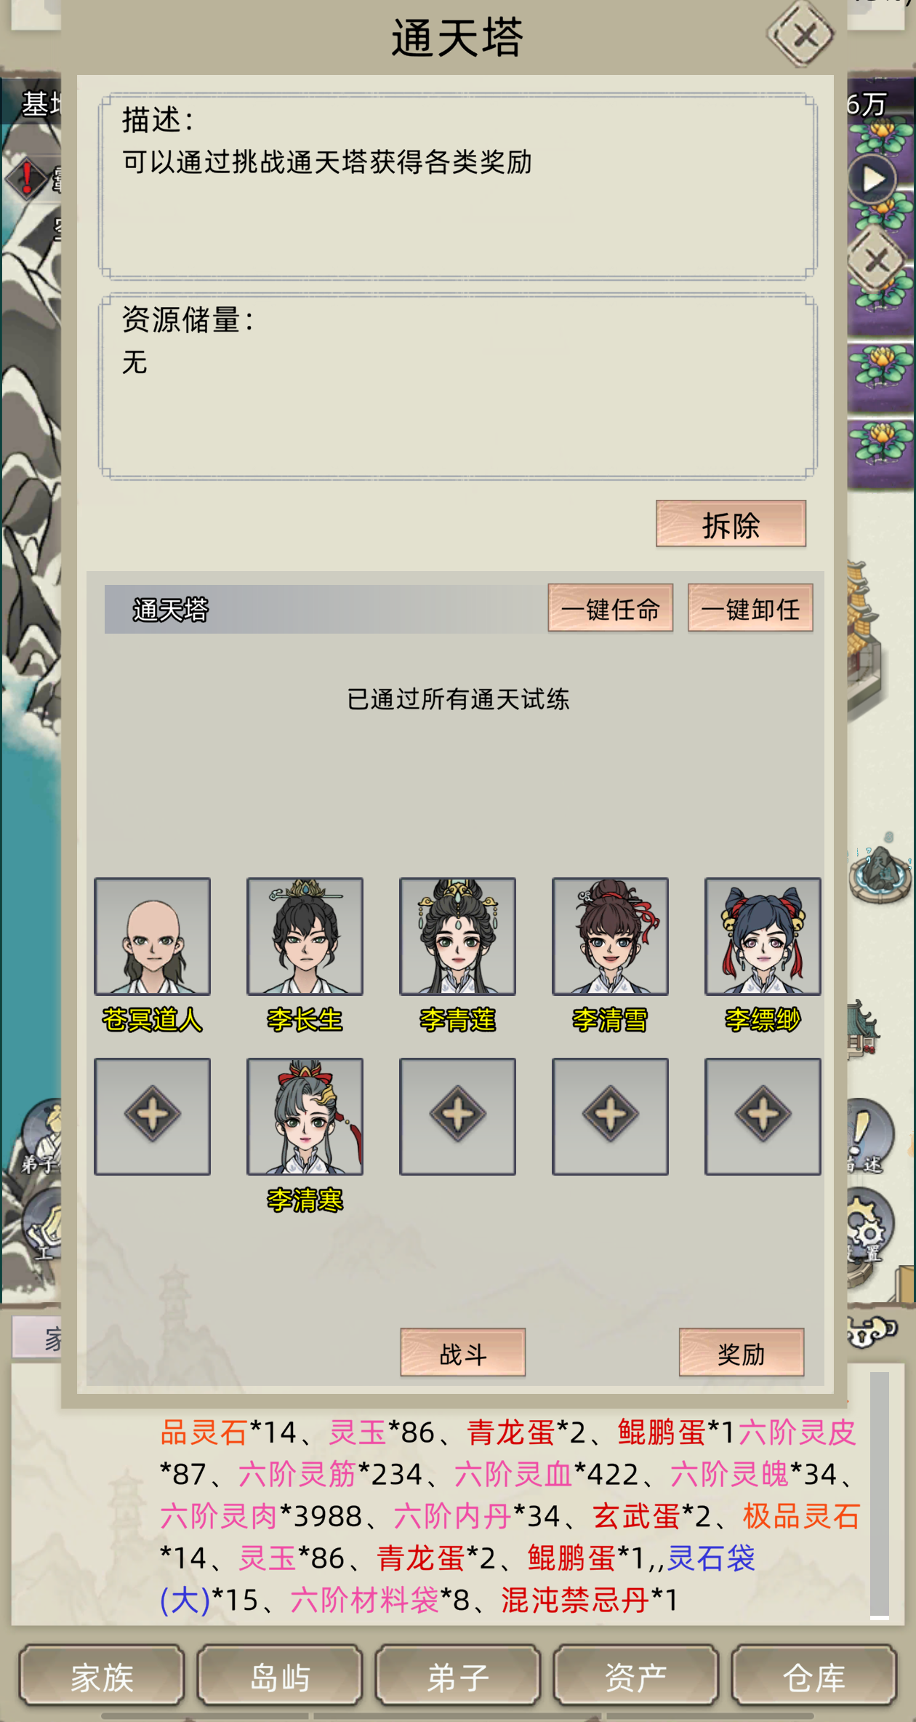
Task: Click 拆除 to demolish the tower
Action: (x=731, y=524)
